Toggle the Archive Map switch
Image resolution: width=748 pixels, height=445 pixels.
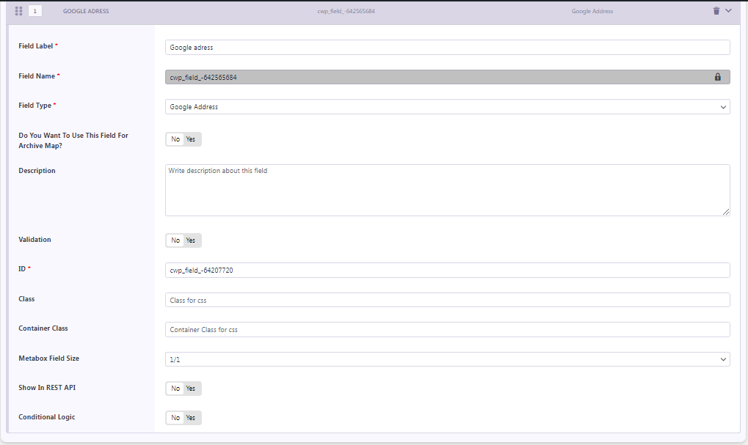184,139
